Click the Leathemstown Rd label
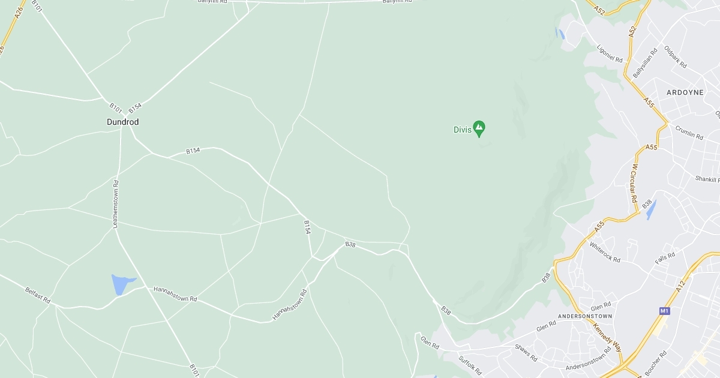Viewport: 720px width, 378px height. pos(116,203)
